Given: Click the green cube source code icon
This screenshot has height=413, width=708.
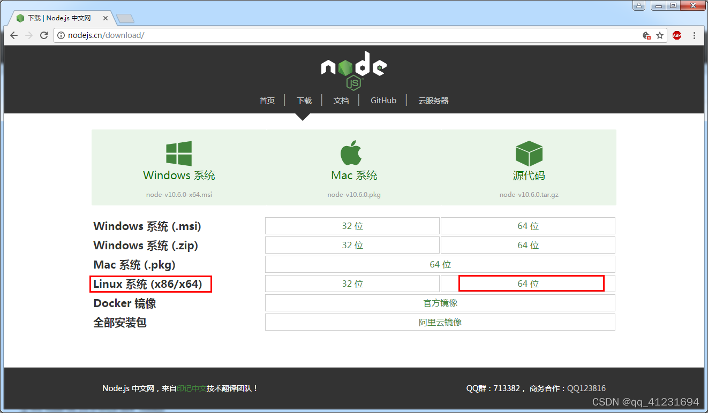Looking at the screenshot, I should (528, 152).
